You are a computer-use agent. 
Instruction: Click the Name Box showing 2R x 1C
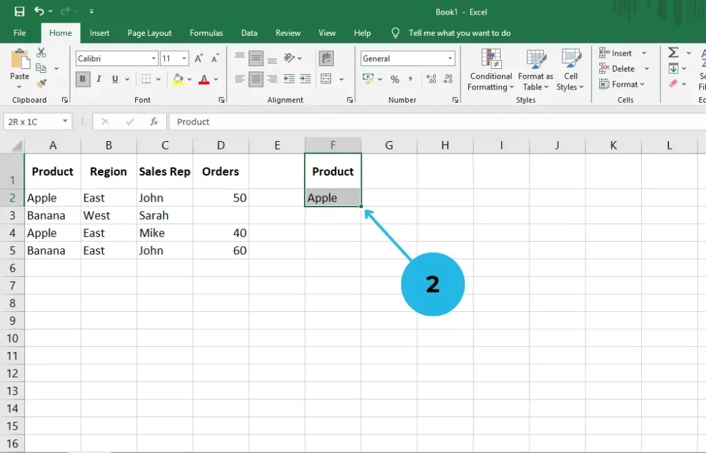point(38,122)
